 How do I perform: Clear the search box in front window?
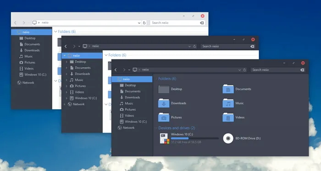click(x=302, y=70)
